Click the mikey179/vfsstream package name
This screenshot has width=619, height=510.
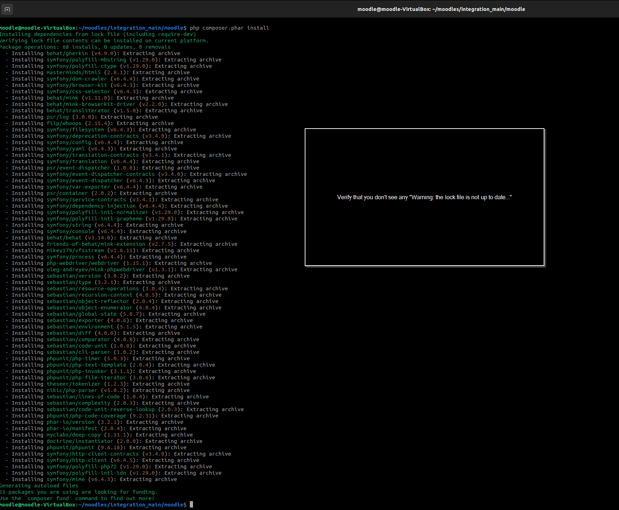coord(75,250)
